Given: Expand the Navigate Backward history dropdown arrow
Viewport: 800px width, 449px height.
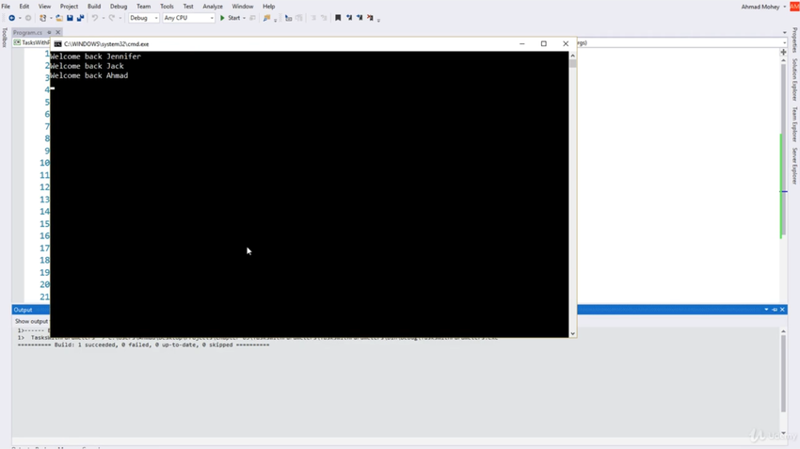Looking at the screenshot, I should click(x=20, y=18).
